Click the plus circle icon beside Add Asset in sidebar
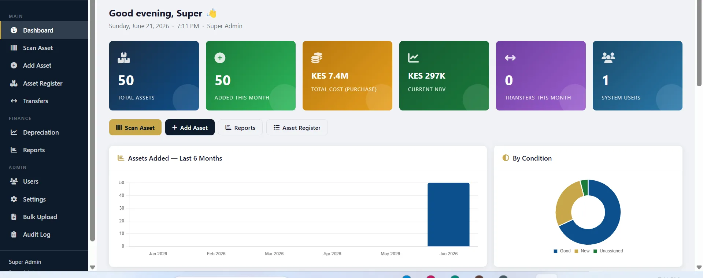The width and height of the screenshot is (703, 278). [x=14, y=65]
